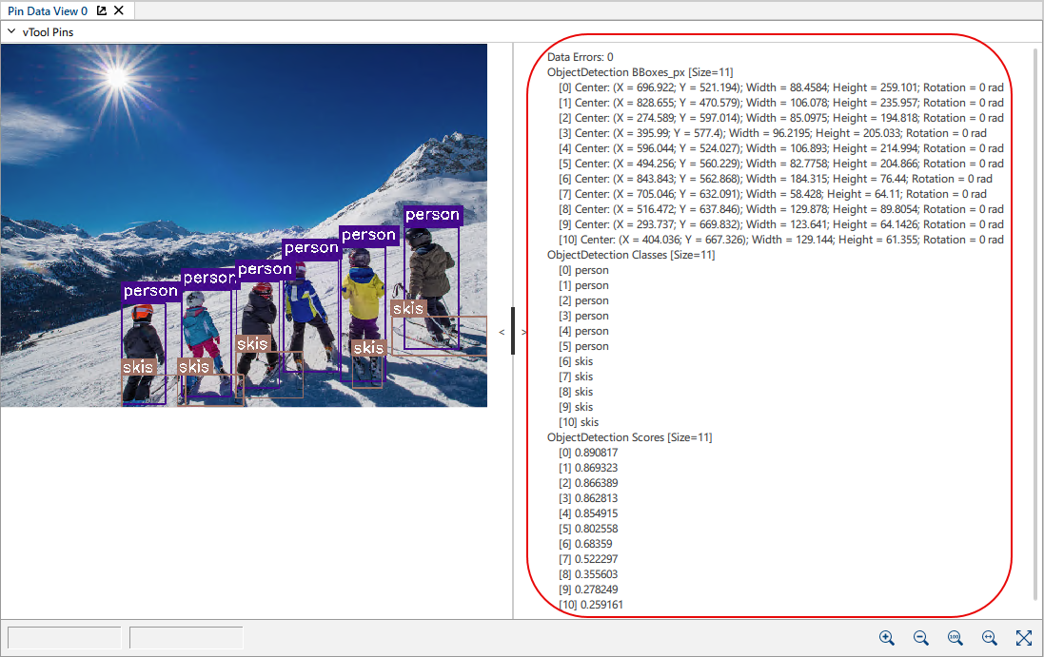Select bounding box row [2] with X = 274.589

pyautogui.click(x=781, y=118)
